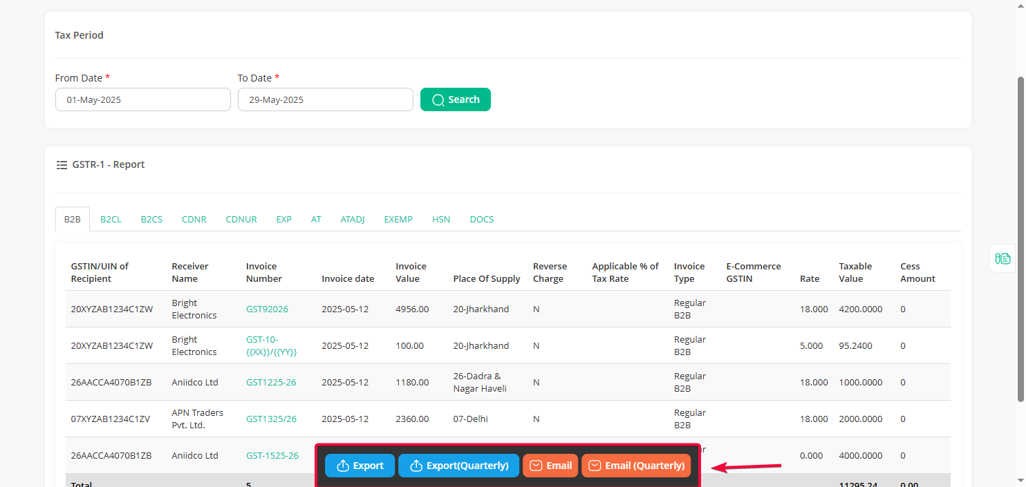Open invoice link GST1325/26
The image size is (1026, 487).
tap(271, 419)
